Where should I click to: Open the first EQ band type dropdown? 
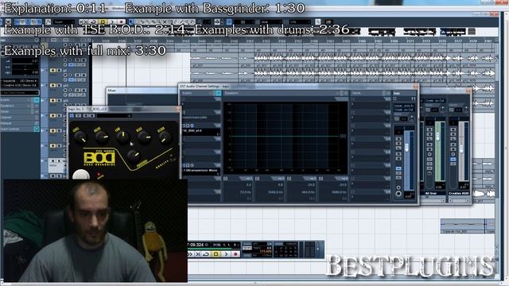click(246, 179)
